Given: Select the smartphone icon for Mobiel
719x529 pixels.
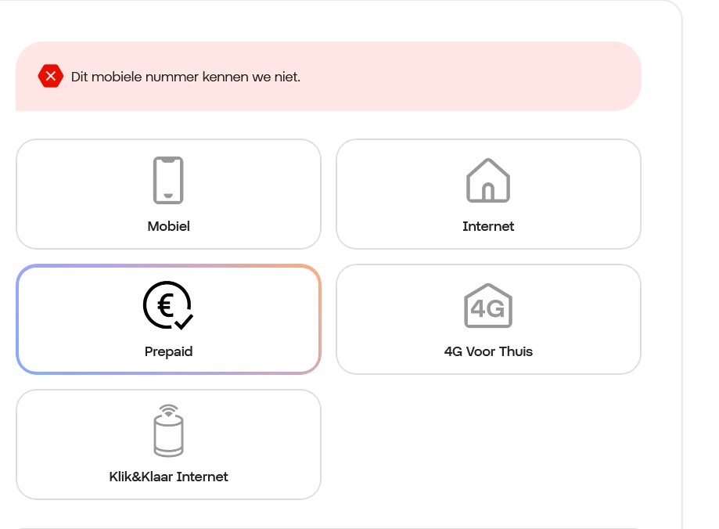Looking at the screenshot, I should (x=168, y=181).
